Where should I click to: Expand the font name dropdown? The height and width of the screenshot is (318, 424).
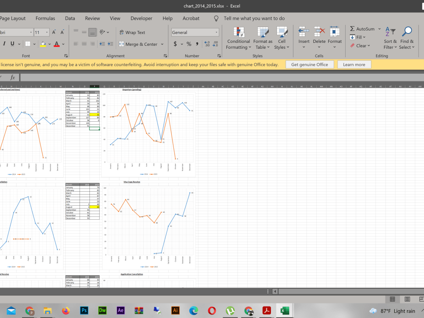(x=31, y=33)
